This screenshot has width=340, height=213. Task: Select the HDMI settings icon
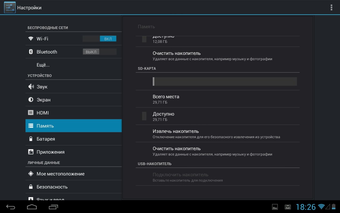(31, 113)
